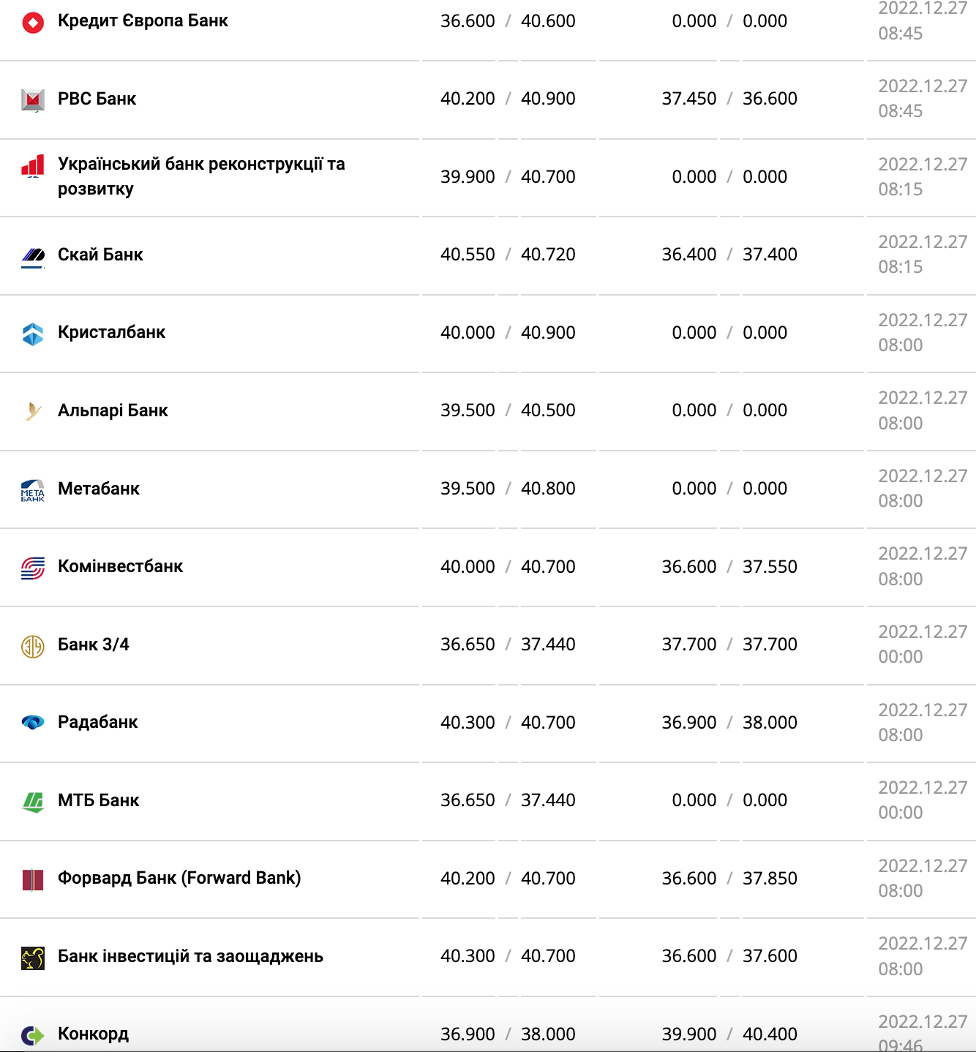Image resolution: width=976 pixels, height=1052 pixels.
Task: Click РВС Банк rate 37.450 / 36.600
Action: coord(729,99)
